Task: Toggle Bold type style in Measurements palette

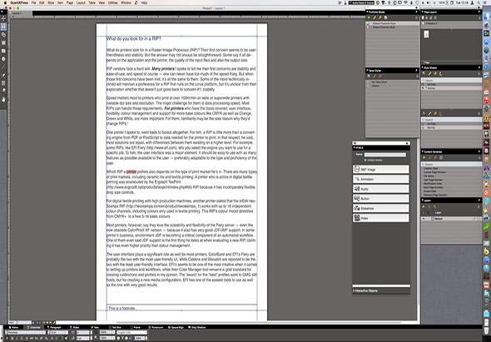Action: (12, 338)
